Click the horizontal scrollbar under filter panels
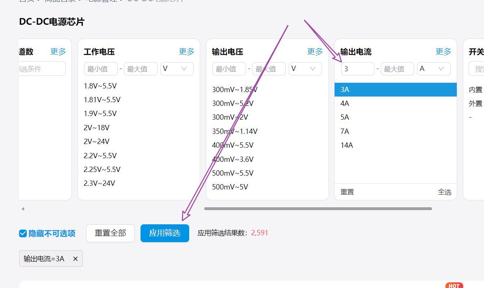Image resolution: width=484 pixels, height=288 pixels. click(318, 209)
